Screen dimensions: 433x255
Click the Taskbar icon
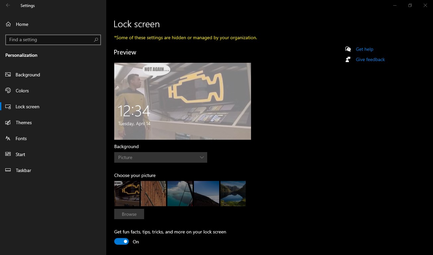point(8,170)
